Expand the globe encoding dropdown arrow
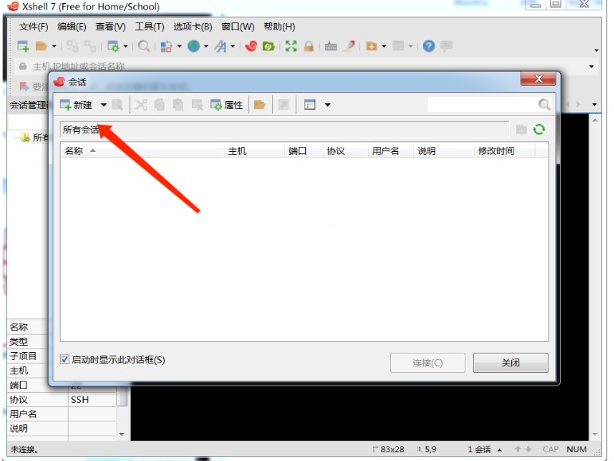The image size is (614, 461). (206, 46)
